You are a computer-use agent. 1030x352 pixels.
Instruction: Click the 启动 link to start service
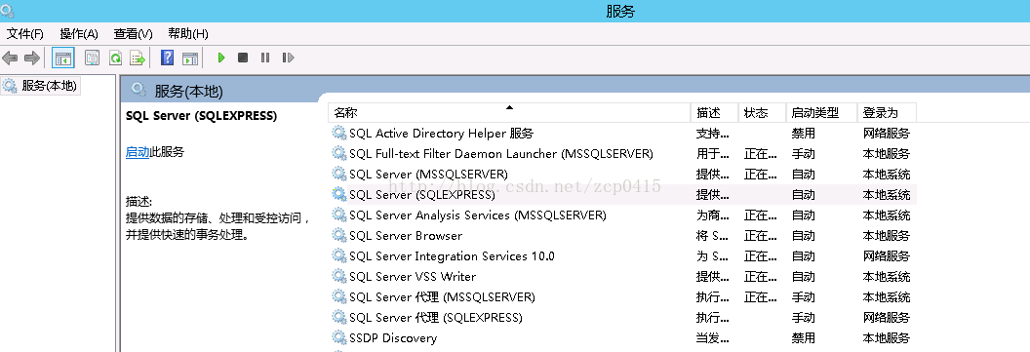point(138,152)
